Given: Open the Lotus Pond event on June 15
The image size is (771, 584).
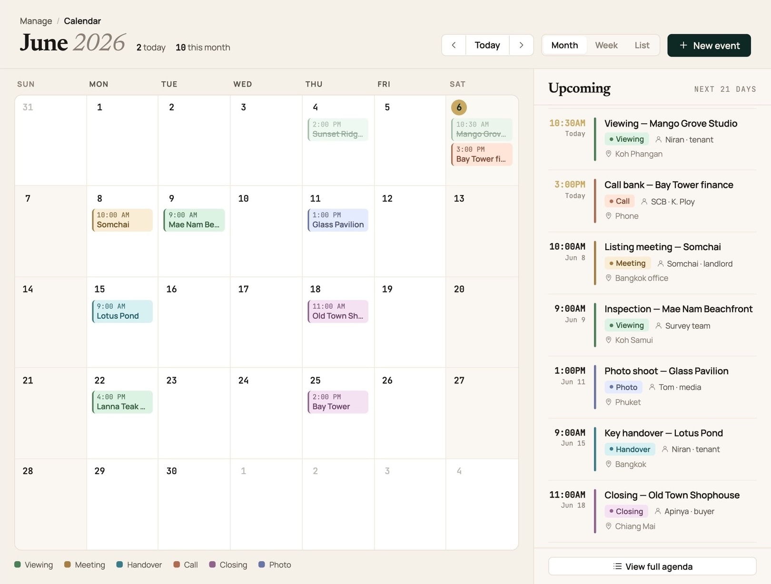Looking at the screenshot, I should [x=122, y=311].
